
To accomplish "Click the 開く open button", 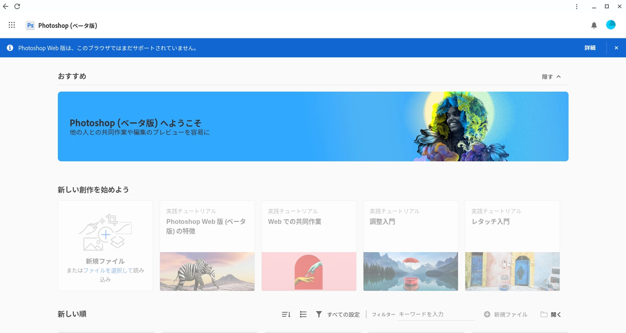I will pos(551,314).
